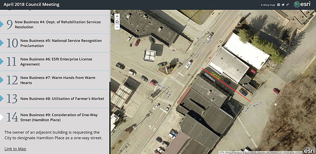
Task: Select New Business #7 Warm Hands from Warm Hearts
Action: [x=58, y=80]
